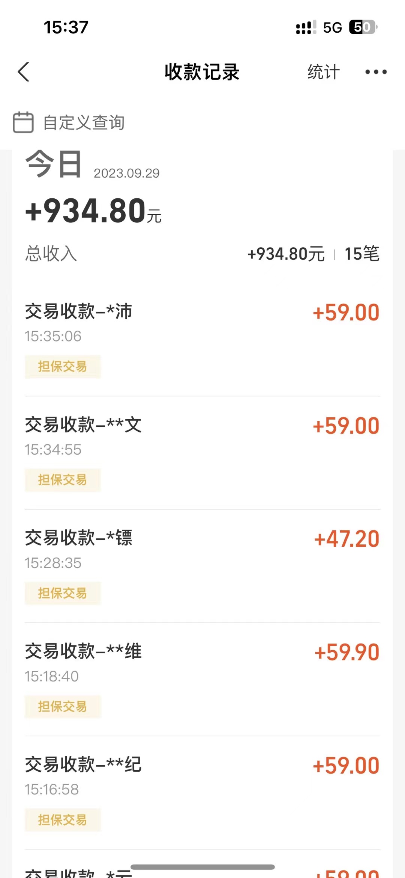Tap the 15笔 transaction count
This screenshot has height=878, width=405.
point(362,254)
